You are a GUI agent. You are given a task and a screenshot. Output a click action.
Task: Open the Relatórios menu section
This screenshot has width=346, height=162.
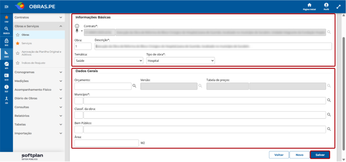(39, 116)
